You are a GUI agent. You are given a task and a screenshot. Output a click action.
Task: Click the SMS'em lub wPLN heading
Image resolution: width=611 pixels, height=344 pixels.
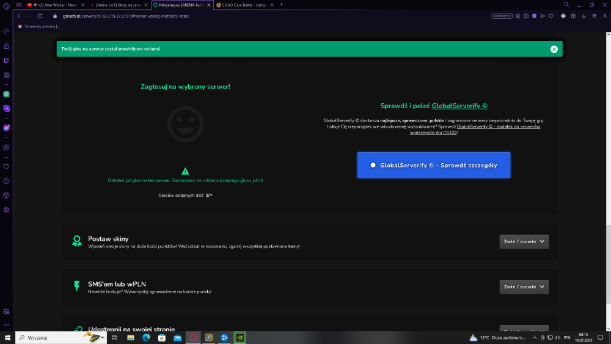click(x=117, y=284)
